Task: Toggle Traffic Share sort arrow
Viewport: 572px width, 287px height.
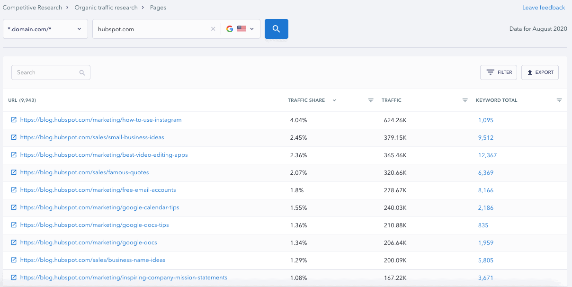Action: pyautogui.click(x=334, y=100)
